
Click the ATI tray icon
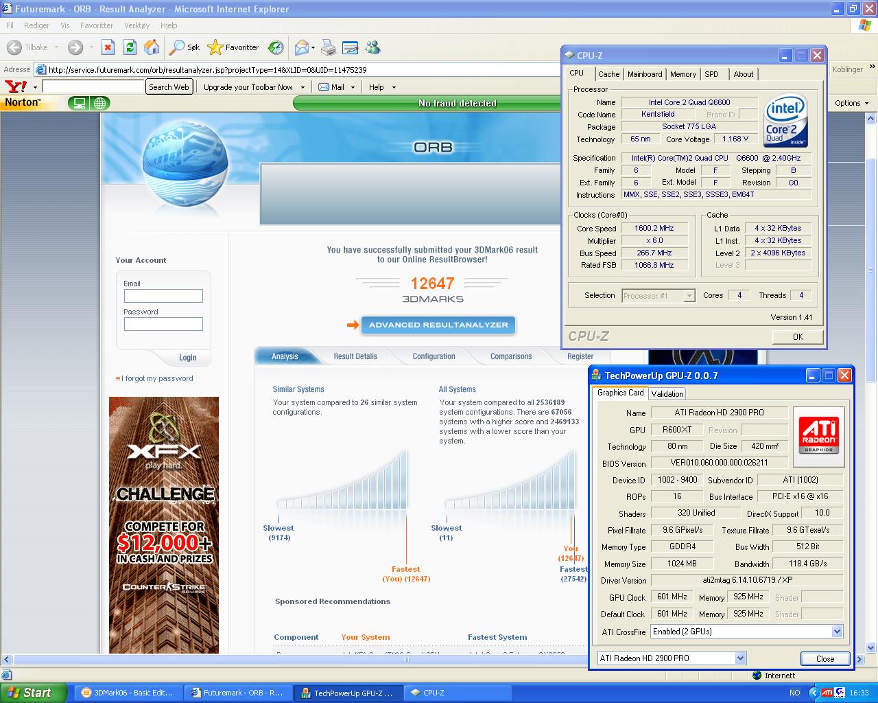point(827,693)
